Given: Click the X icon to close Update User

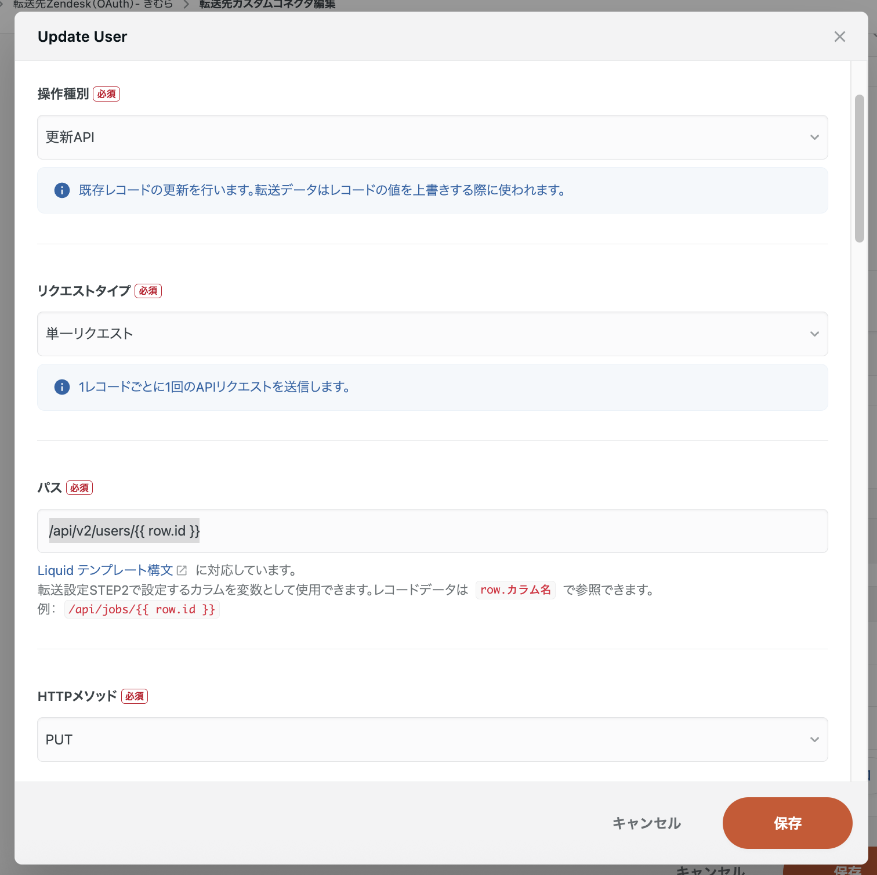Looking at the screenshot, I should click(839, 37).
